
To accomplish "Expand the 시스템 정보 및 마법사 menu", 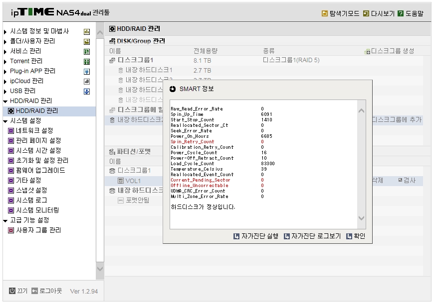I will [x=5, y=32].
